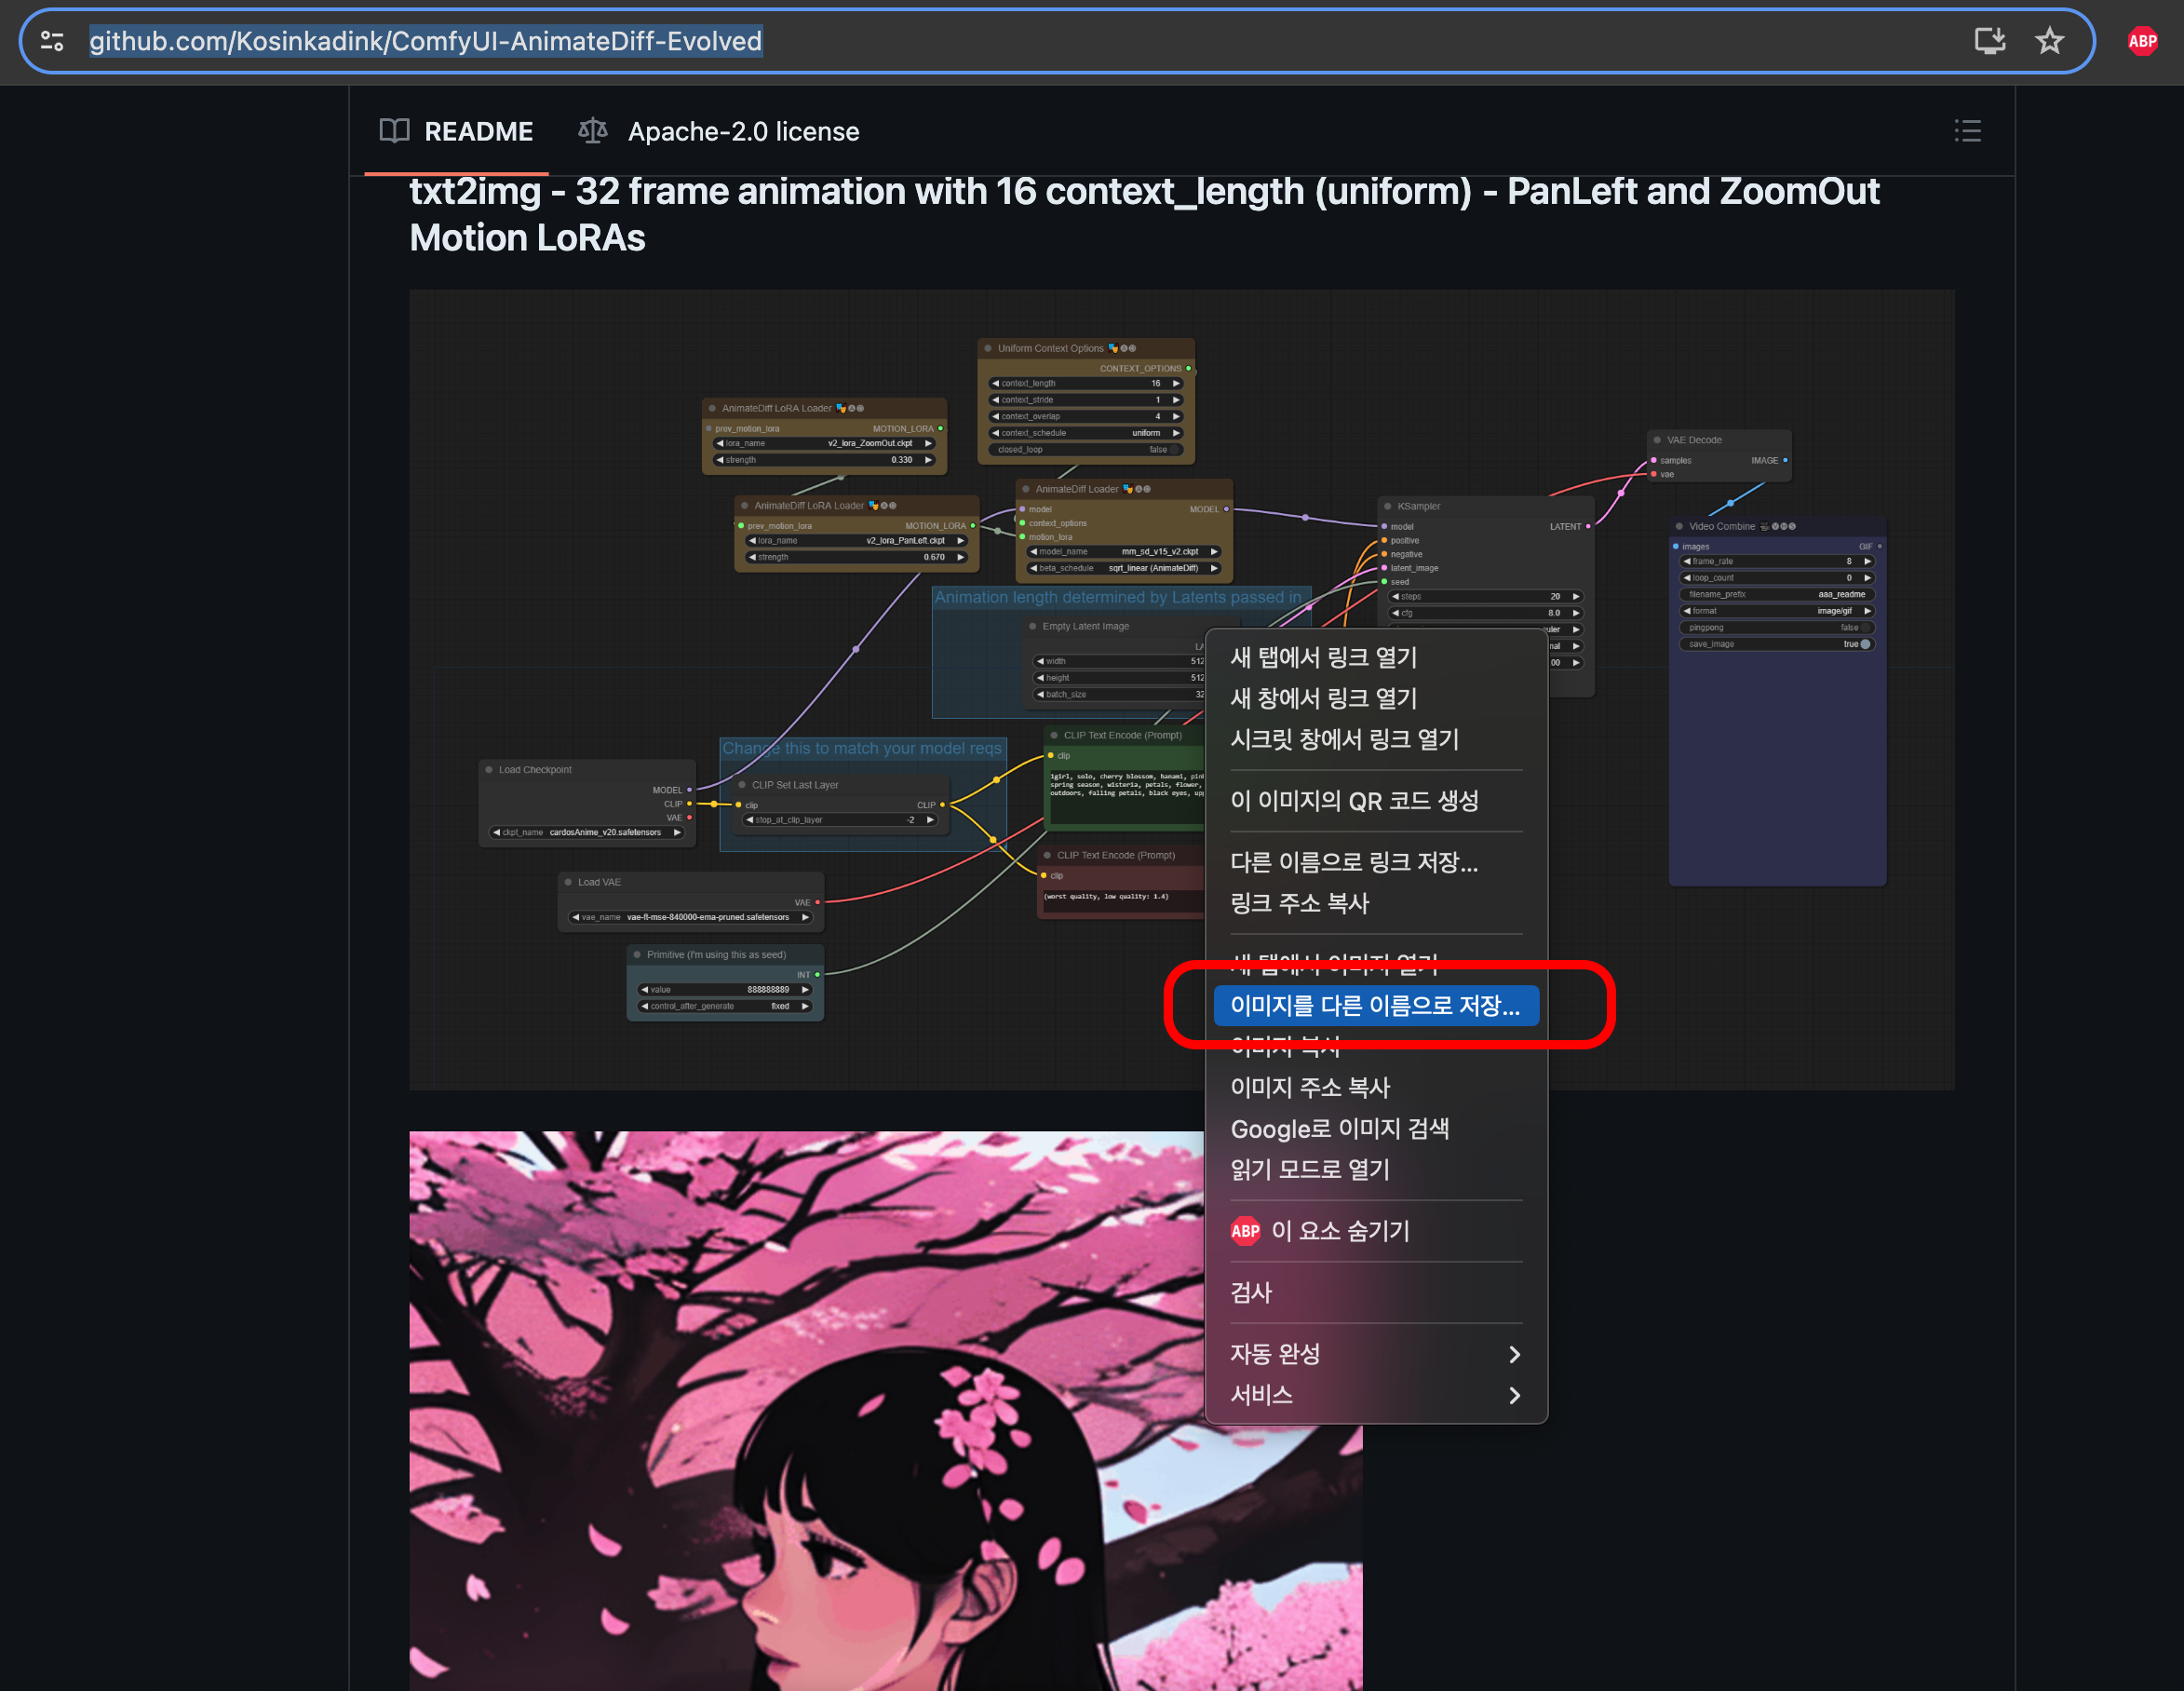Click the book icon beside README
This screenshot has height=1691, width=2184.
(394, 131)
